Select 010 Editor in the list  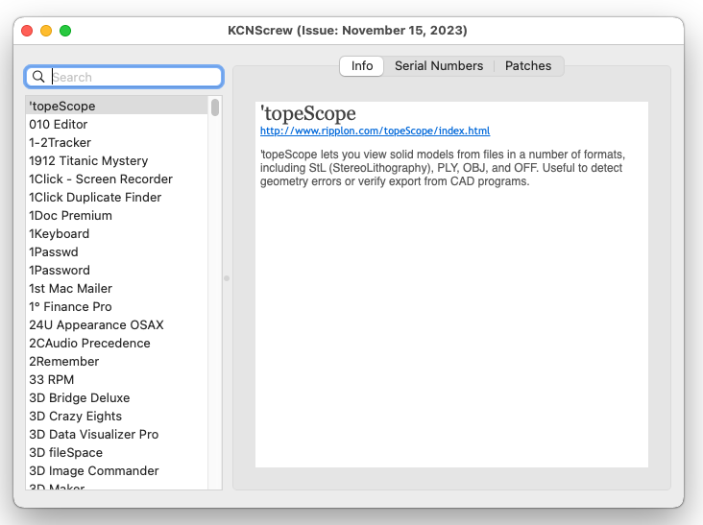pos(59,125)
